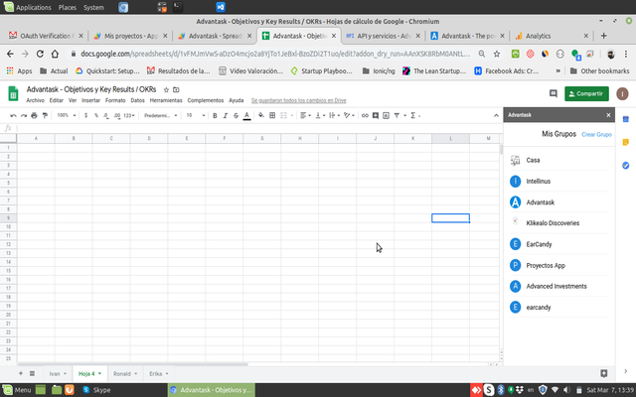Create a filter with funnel icon
The width and height of the screenshot is (636, 397).
click(397, 115)
